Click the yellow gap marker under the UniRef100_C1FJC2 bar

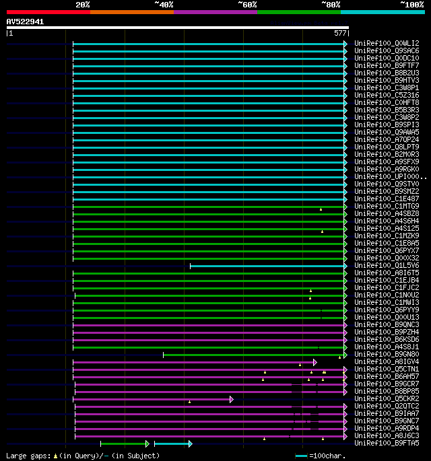[310, 291]
